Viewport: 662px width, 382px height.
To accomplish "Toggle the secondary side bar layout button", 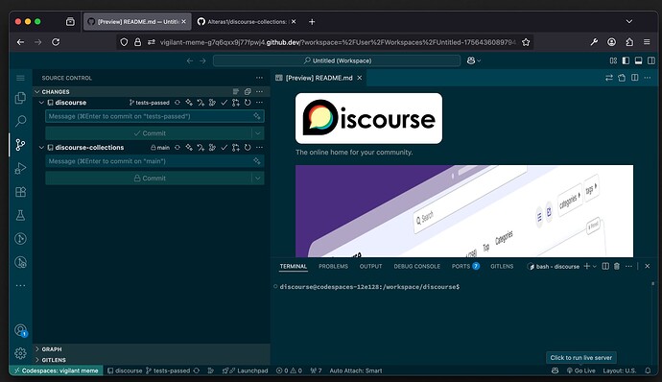I will coord(651,60).
